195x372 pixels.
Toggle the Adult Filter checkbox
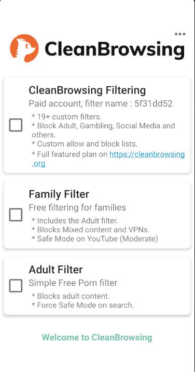click(16, 286)
